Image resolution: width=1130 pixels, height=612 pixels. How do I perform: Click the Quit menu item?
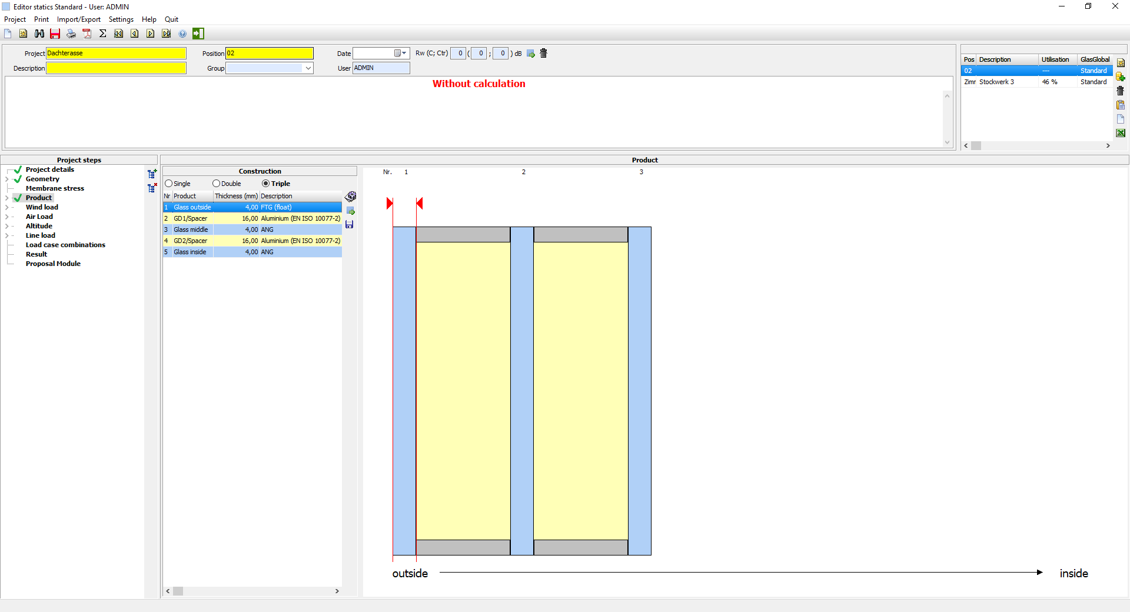[x=171, y=19]
